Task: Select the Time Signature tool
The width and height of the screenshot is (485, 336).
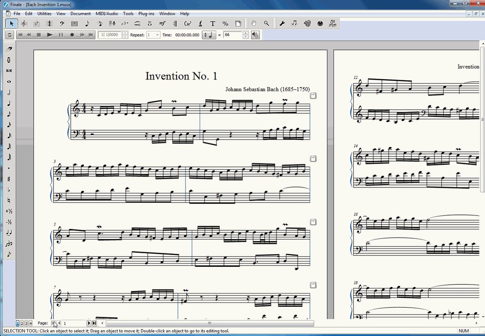Action: [x=49, y=23]
